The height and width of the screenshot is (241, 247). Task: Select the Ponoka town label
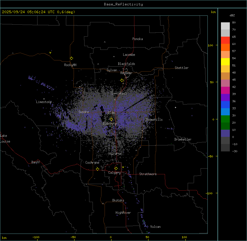138,39
